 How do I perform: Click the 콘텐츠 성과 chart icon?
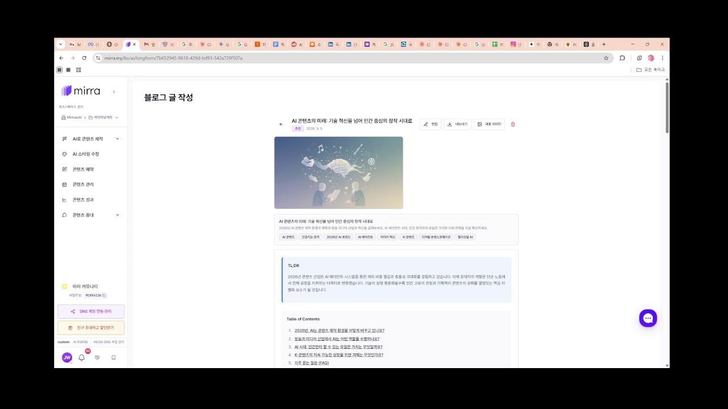click(x=64, y=200)
